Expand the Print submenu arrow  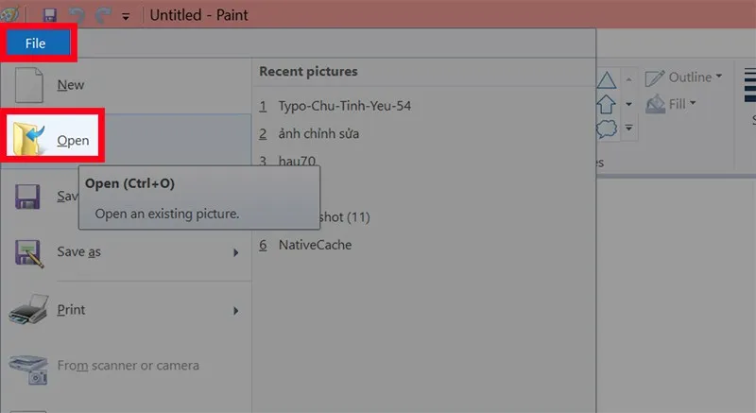point(235,309)
